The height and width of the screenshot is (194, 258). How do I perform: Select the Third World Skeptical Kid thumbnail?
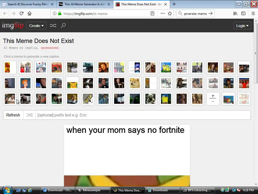tap(10, 99)
